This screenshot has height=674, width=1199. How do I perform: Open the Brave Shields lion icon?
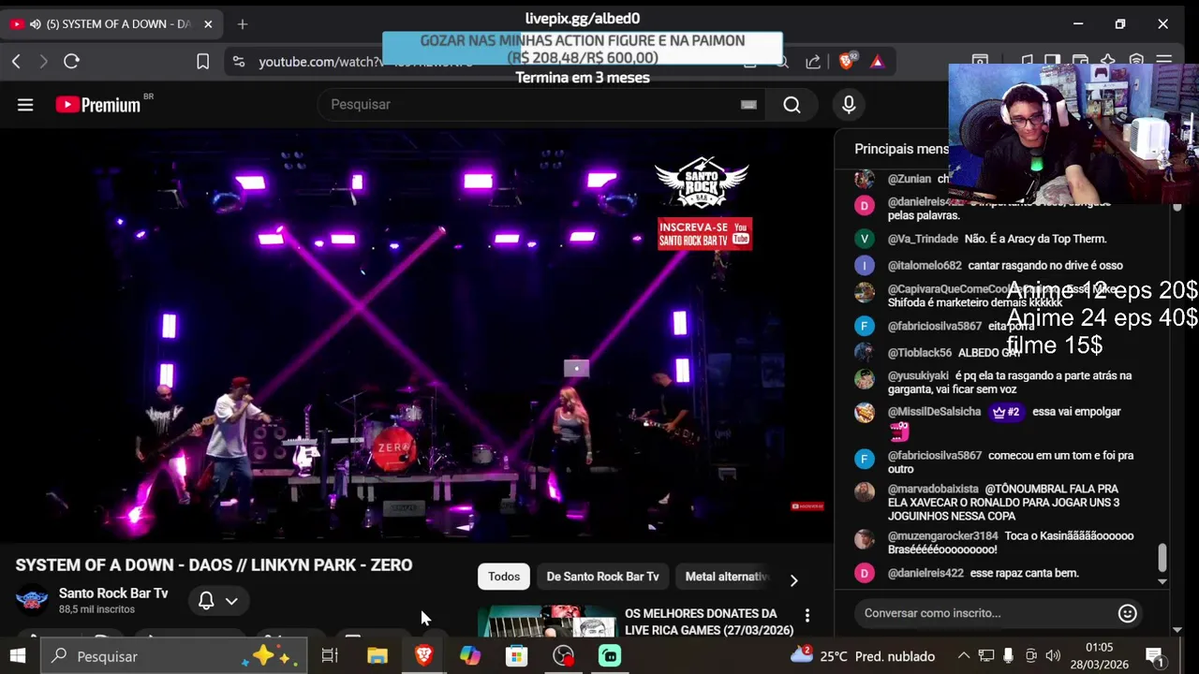[847, 62]
